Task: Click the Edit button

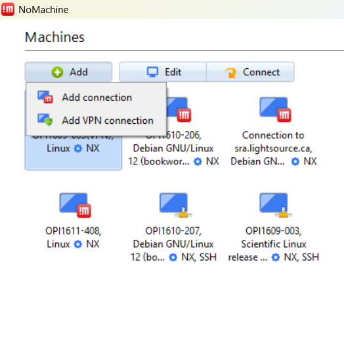Action: [x=163, y=72]
